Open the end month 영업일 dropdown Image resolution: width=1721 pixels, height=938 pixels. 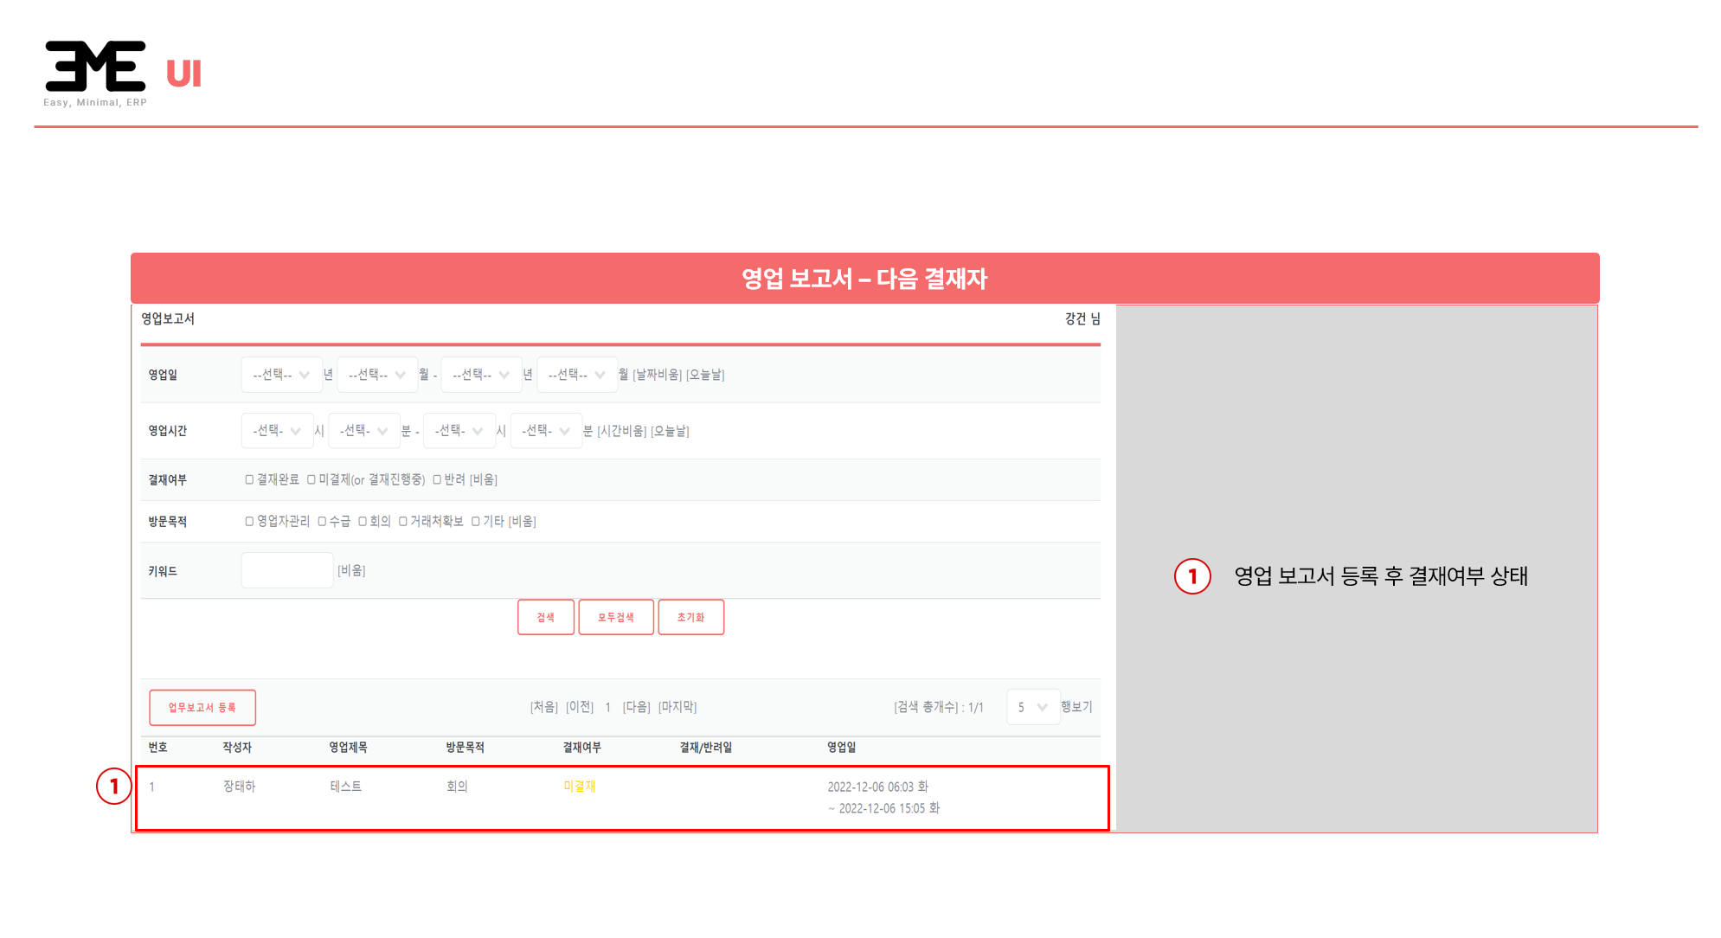coord(576,375)
